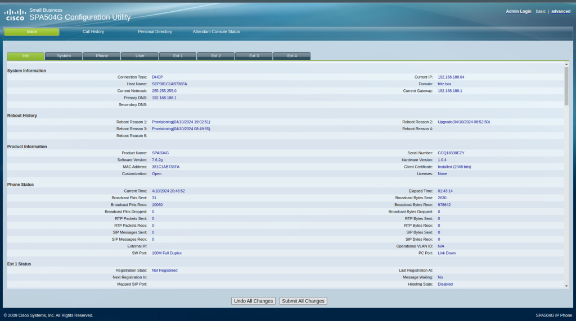Click the SW Port value 100M Full Duplex

click(166, 254)
